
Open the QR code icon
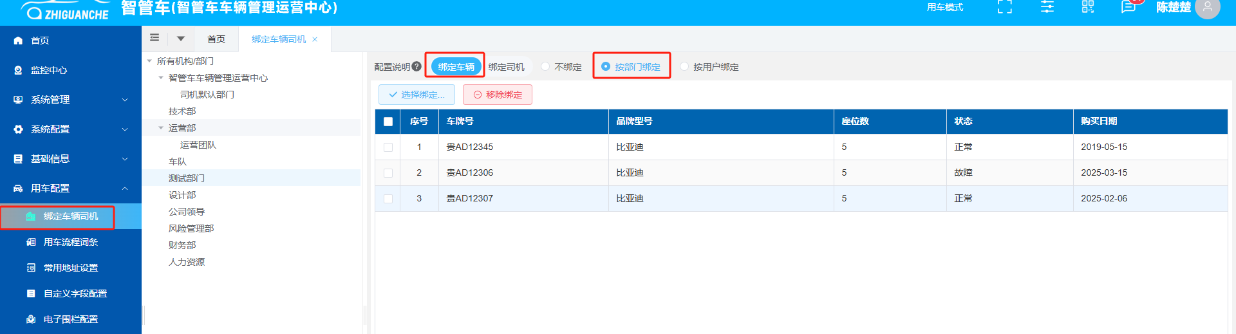click(x=1088, y=7)
